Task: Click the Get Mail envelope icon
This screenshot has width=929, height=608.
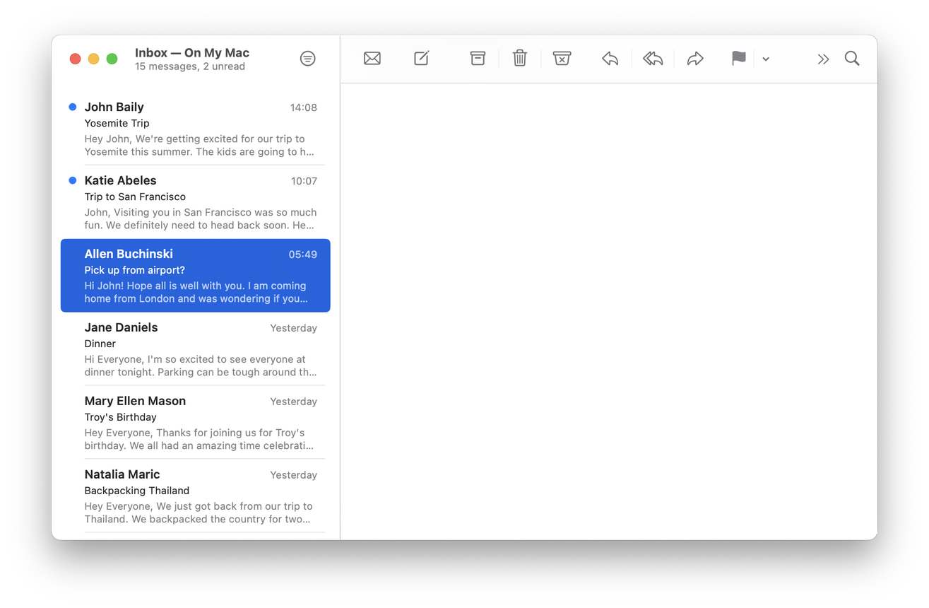Action: click(372, 59)
